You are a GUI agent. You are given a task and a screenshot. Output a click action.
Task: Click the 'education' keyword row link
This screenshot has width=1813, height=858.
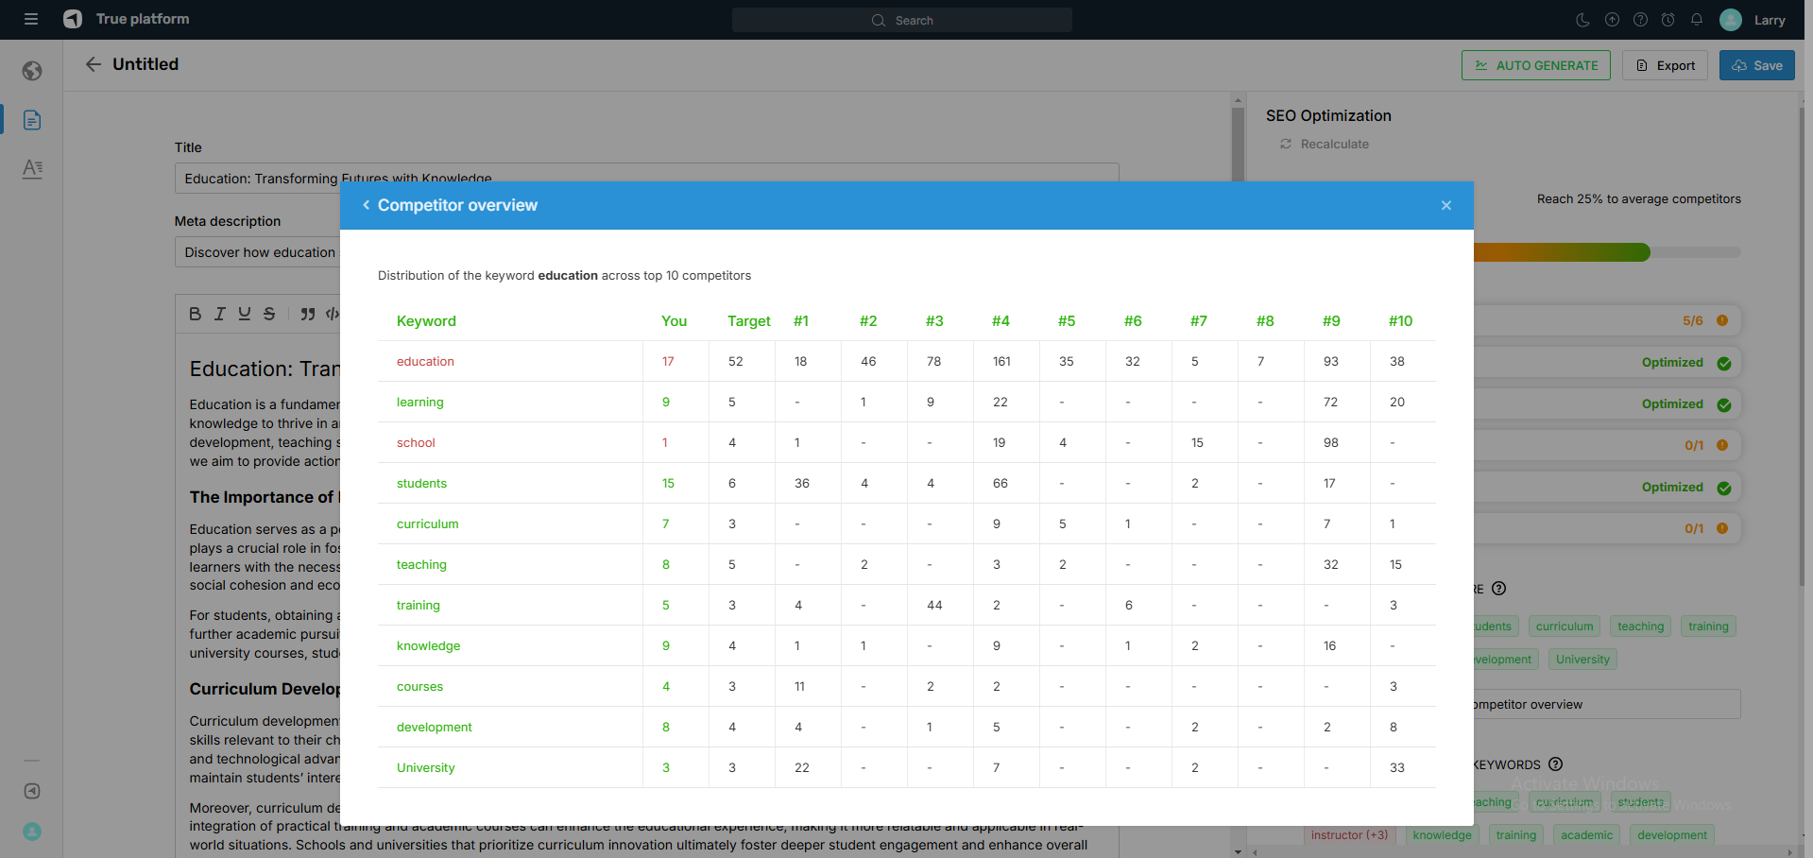tap(425, 362)
